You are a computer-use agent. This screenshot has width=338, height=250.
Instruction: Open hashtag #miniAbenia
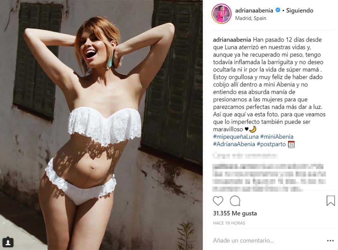tap(277, 137)
